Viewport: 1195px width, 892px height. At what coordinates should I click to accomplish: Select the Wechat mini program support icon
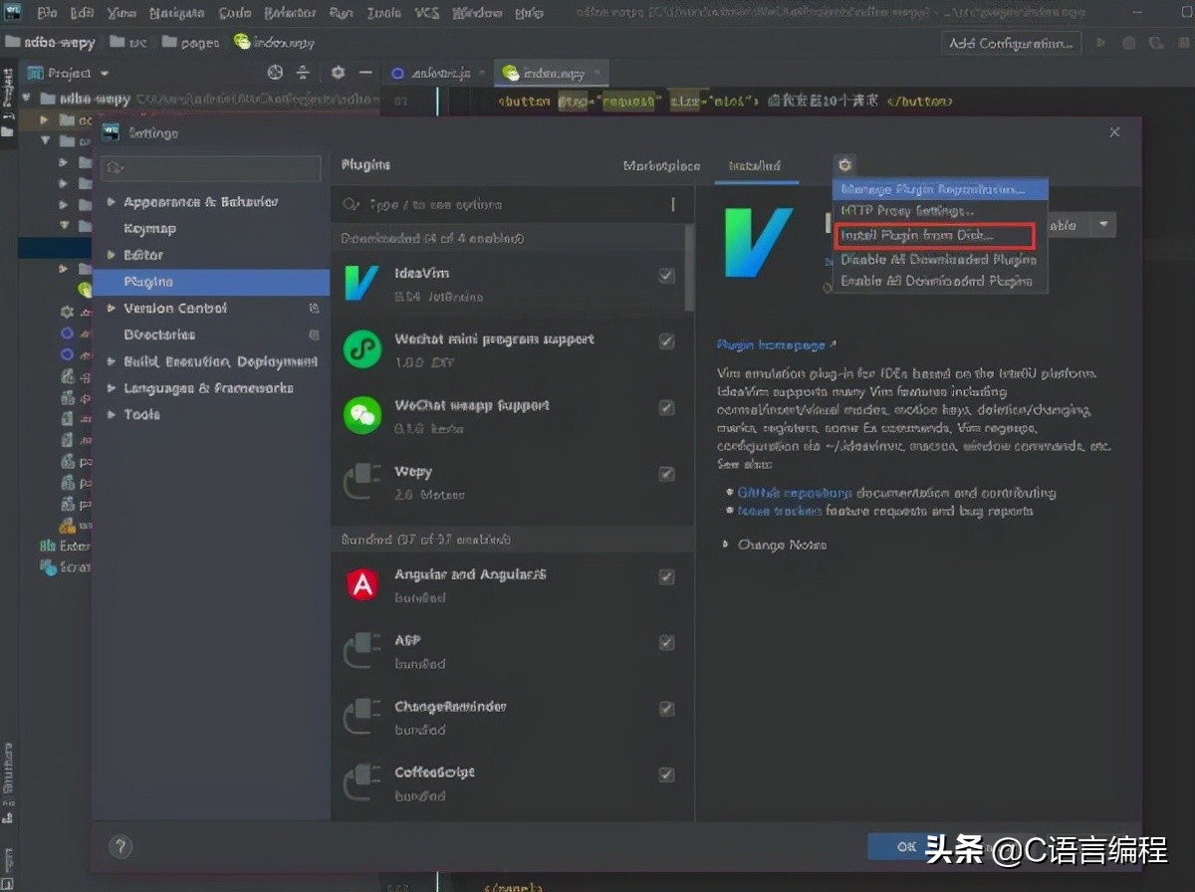tap(361, 349)
